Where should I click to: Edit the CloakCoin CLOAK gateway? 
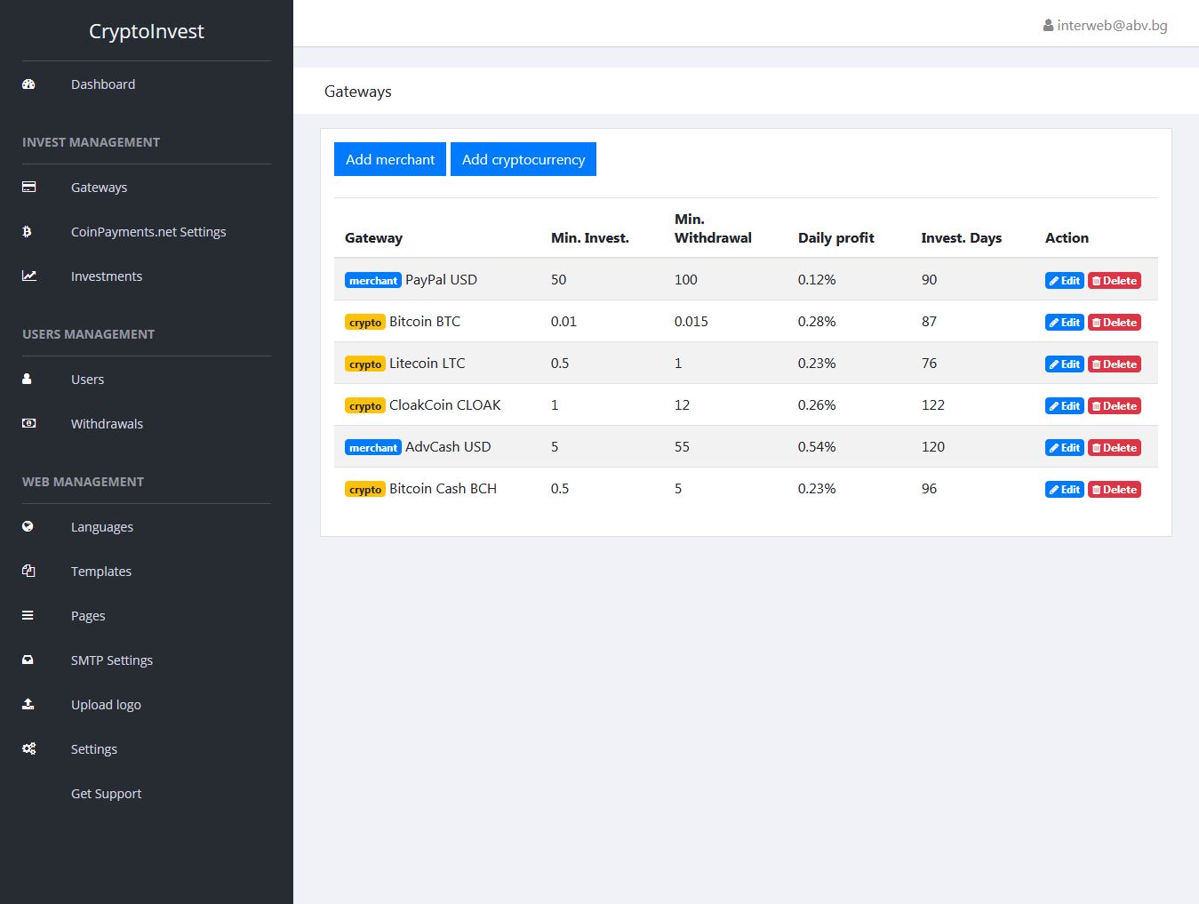pyautogui.click(x=1064, y=406)
